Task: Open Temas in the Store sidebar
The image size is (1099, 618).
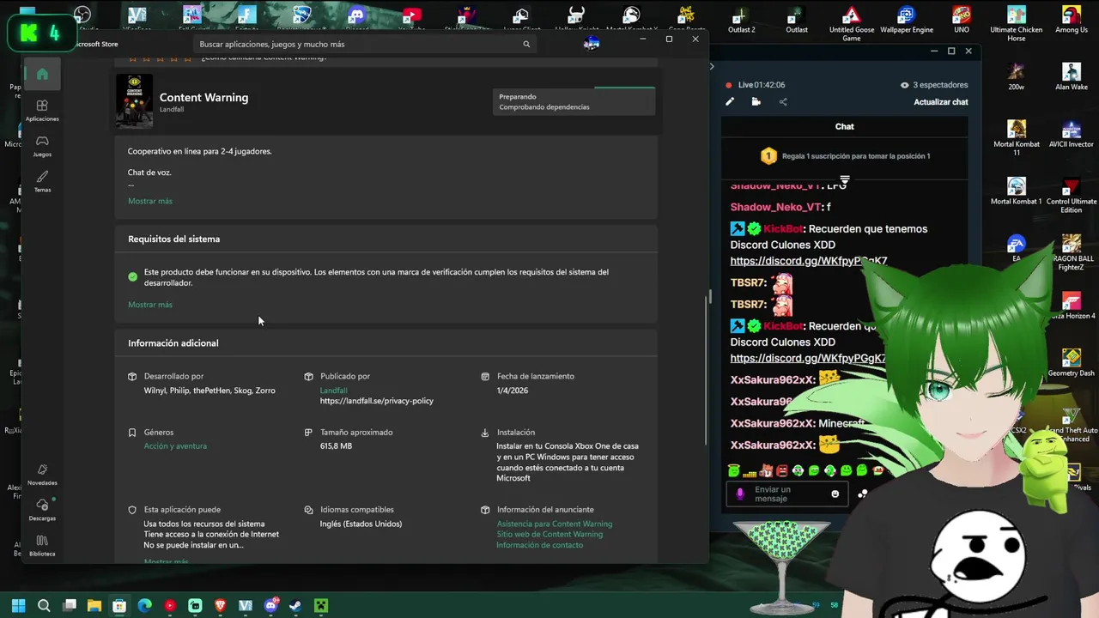Action: [x=42, y=182]
